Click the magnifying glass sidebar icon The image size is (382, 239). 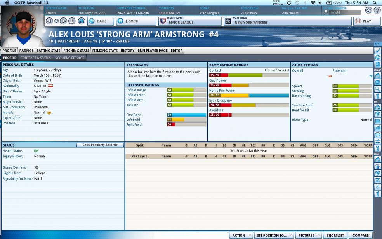tap(377, 89)
